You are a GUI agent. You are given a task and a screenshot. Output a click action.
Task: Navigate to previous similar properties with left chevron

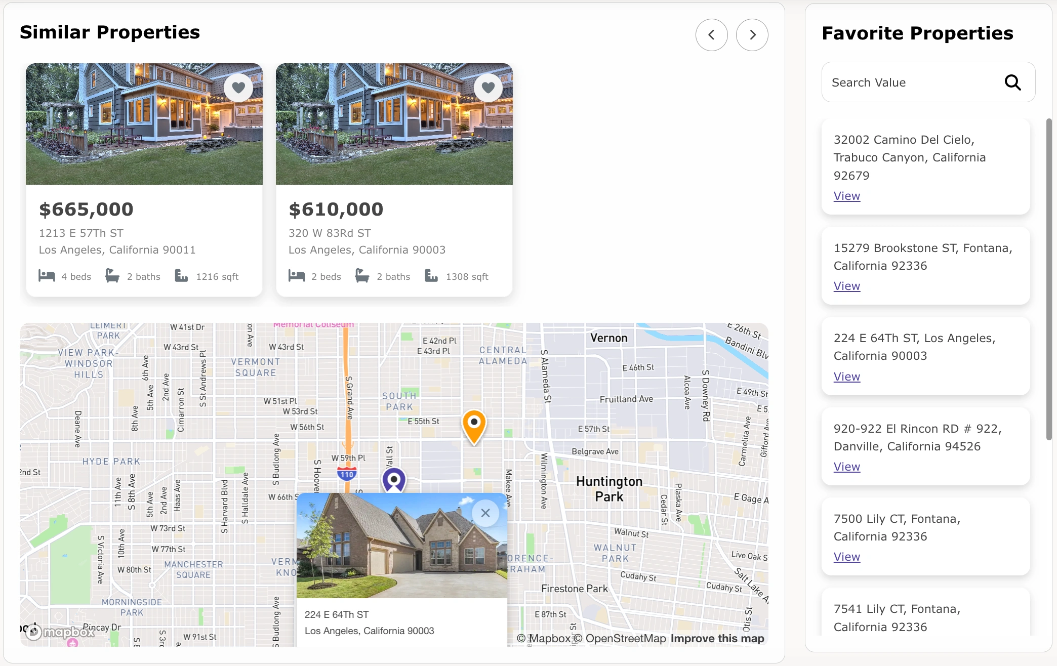tap(712, 34)
